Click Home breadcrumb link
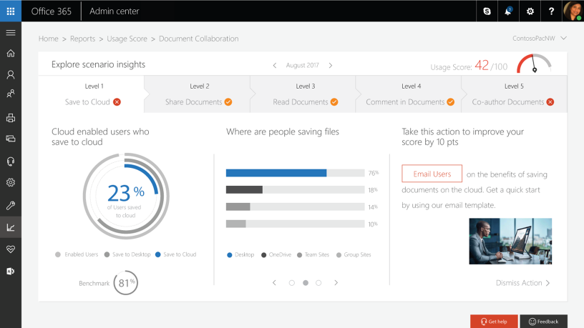584x328 pixels. point(49,39)
